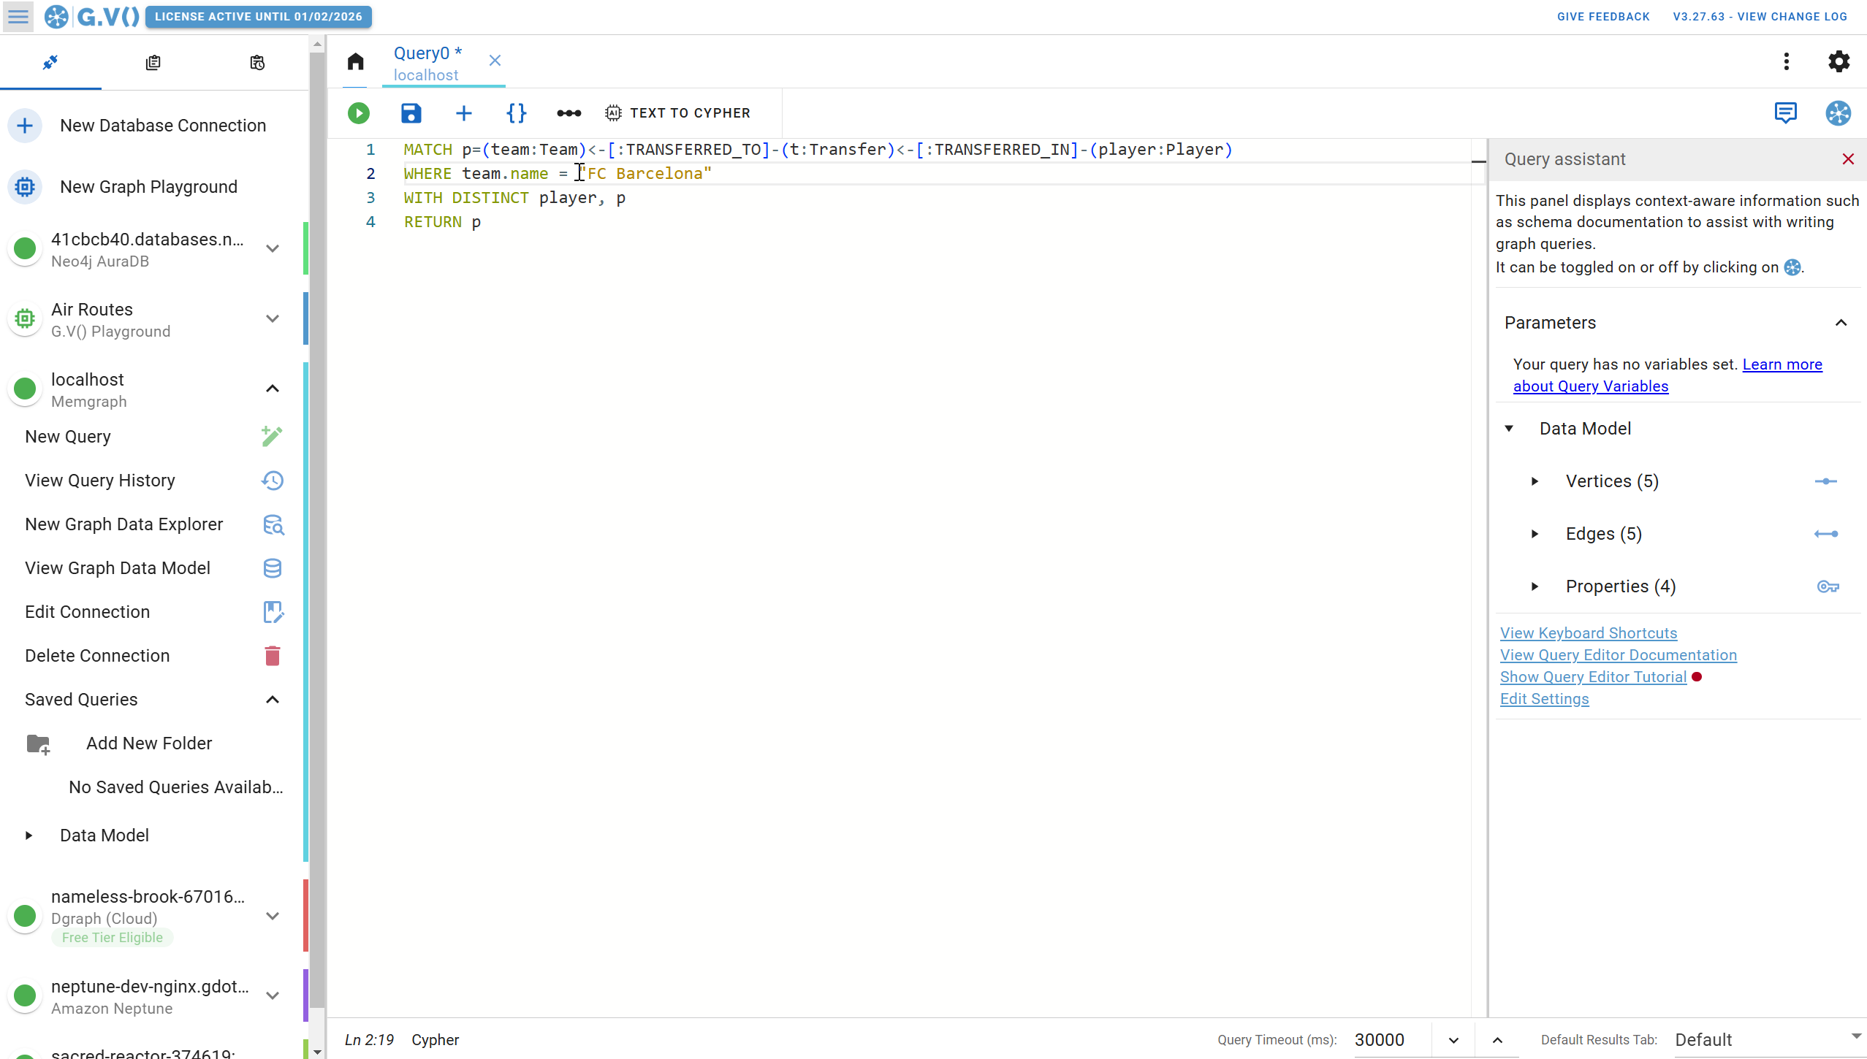Click Edit Connection
Screen dimensions: 1867x1059
tap(153, 612)
